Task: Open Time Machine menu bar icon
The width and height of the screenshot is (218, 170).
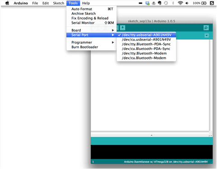Action: 166,3
